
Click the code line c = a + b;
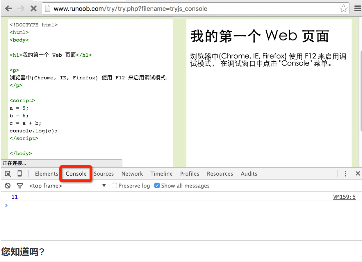pos(26,123)
